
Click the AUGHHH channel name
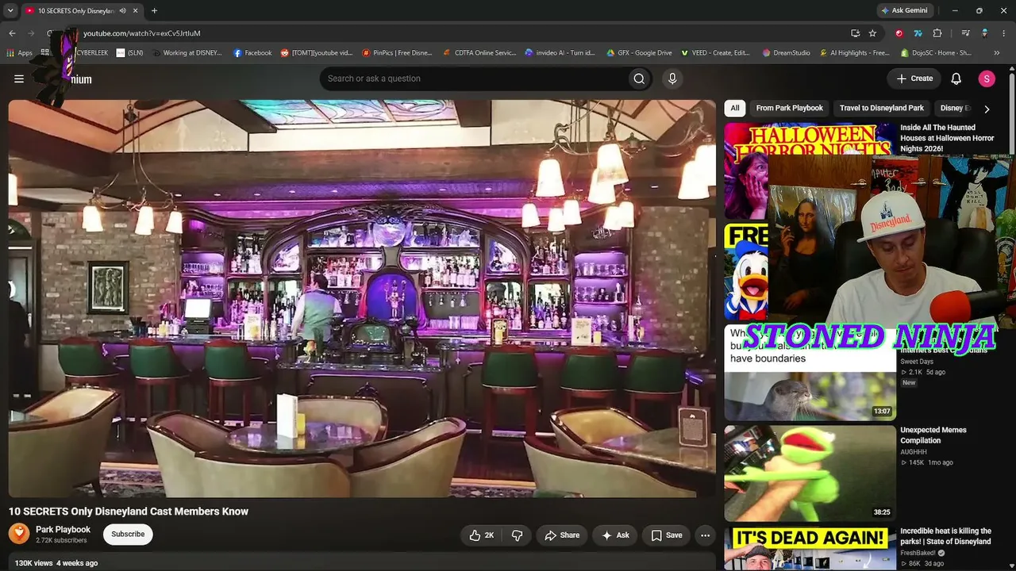click(914, 452)
